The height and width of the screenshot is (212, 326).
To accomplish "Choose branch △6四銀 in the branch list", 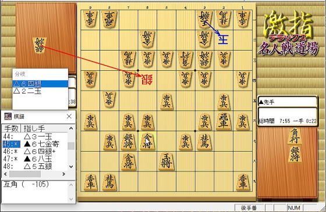I will tap(40, 84).
